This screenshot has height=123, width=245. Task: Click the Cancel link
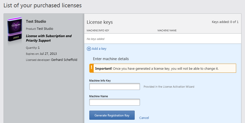144,118
